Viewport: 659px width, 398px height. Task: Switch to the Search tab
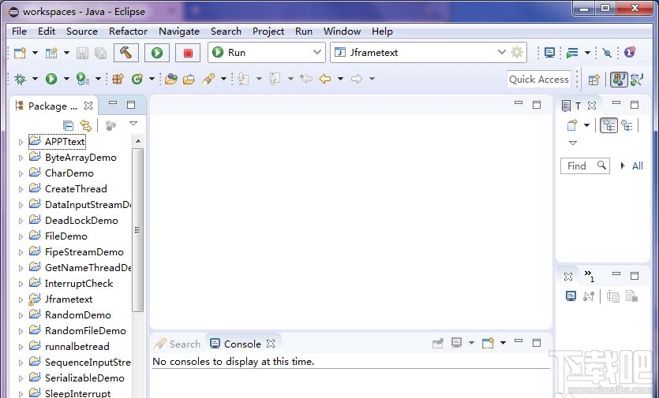pyautogui.click(x=178, y=344)
